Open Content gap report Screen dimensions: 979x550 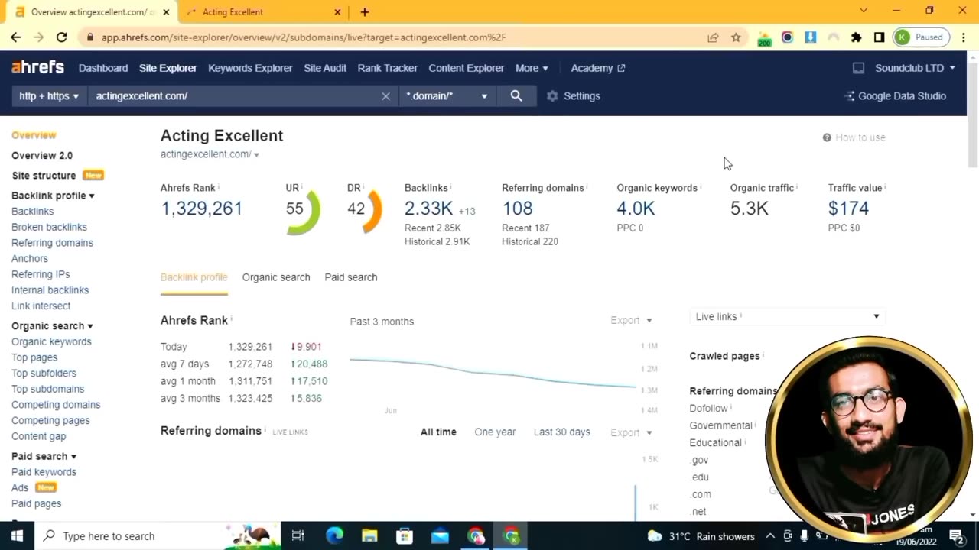coord(38,436)
